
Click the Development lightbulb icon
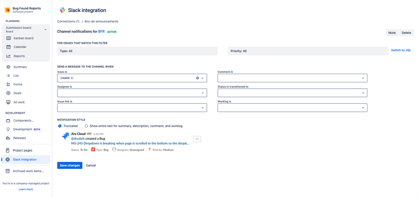[x=8, y=129]
